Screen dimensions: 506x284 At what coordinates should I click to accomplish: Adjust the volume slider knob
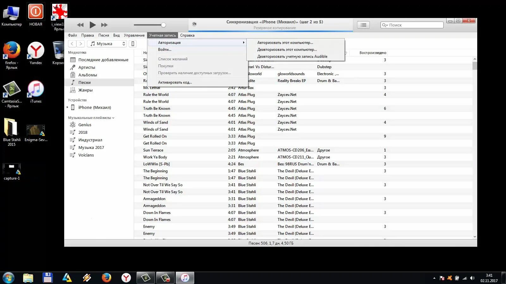click(163, 25)
